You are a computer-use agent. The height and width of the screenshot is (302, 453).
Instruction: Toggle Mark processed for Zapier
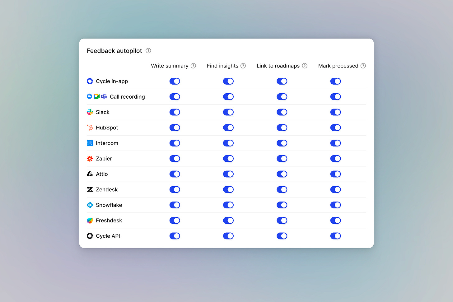click(x=336, y=159)
